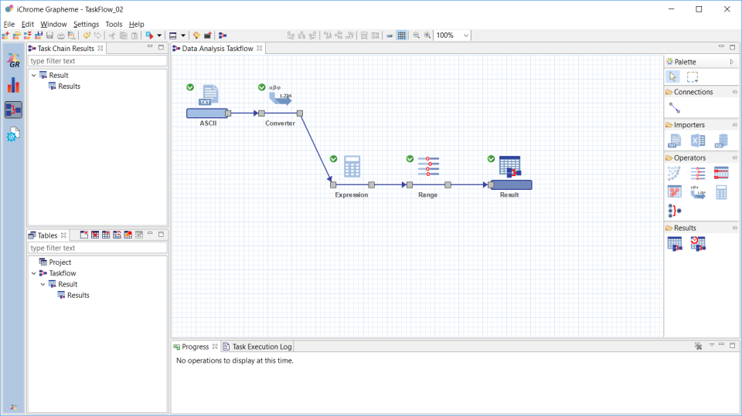Open the Window menu
This screenshot has height=416, width=742.
tap(53, 24)
